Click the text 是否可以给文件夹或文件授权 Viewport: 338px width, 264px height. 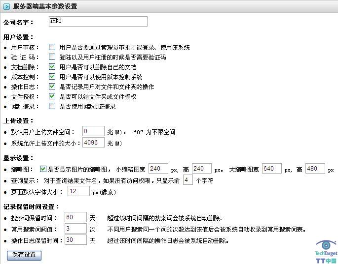pyautogui.click(x=98, y=96)
